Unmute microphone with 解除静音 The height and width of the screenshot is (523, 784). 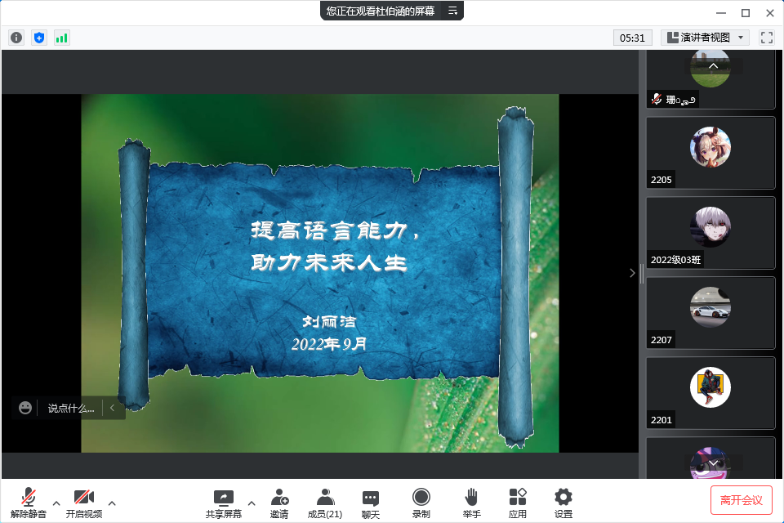29,503
